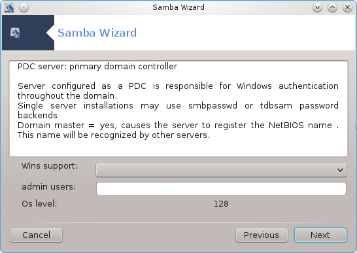Click the Samba icon in the dark banner

15,33
